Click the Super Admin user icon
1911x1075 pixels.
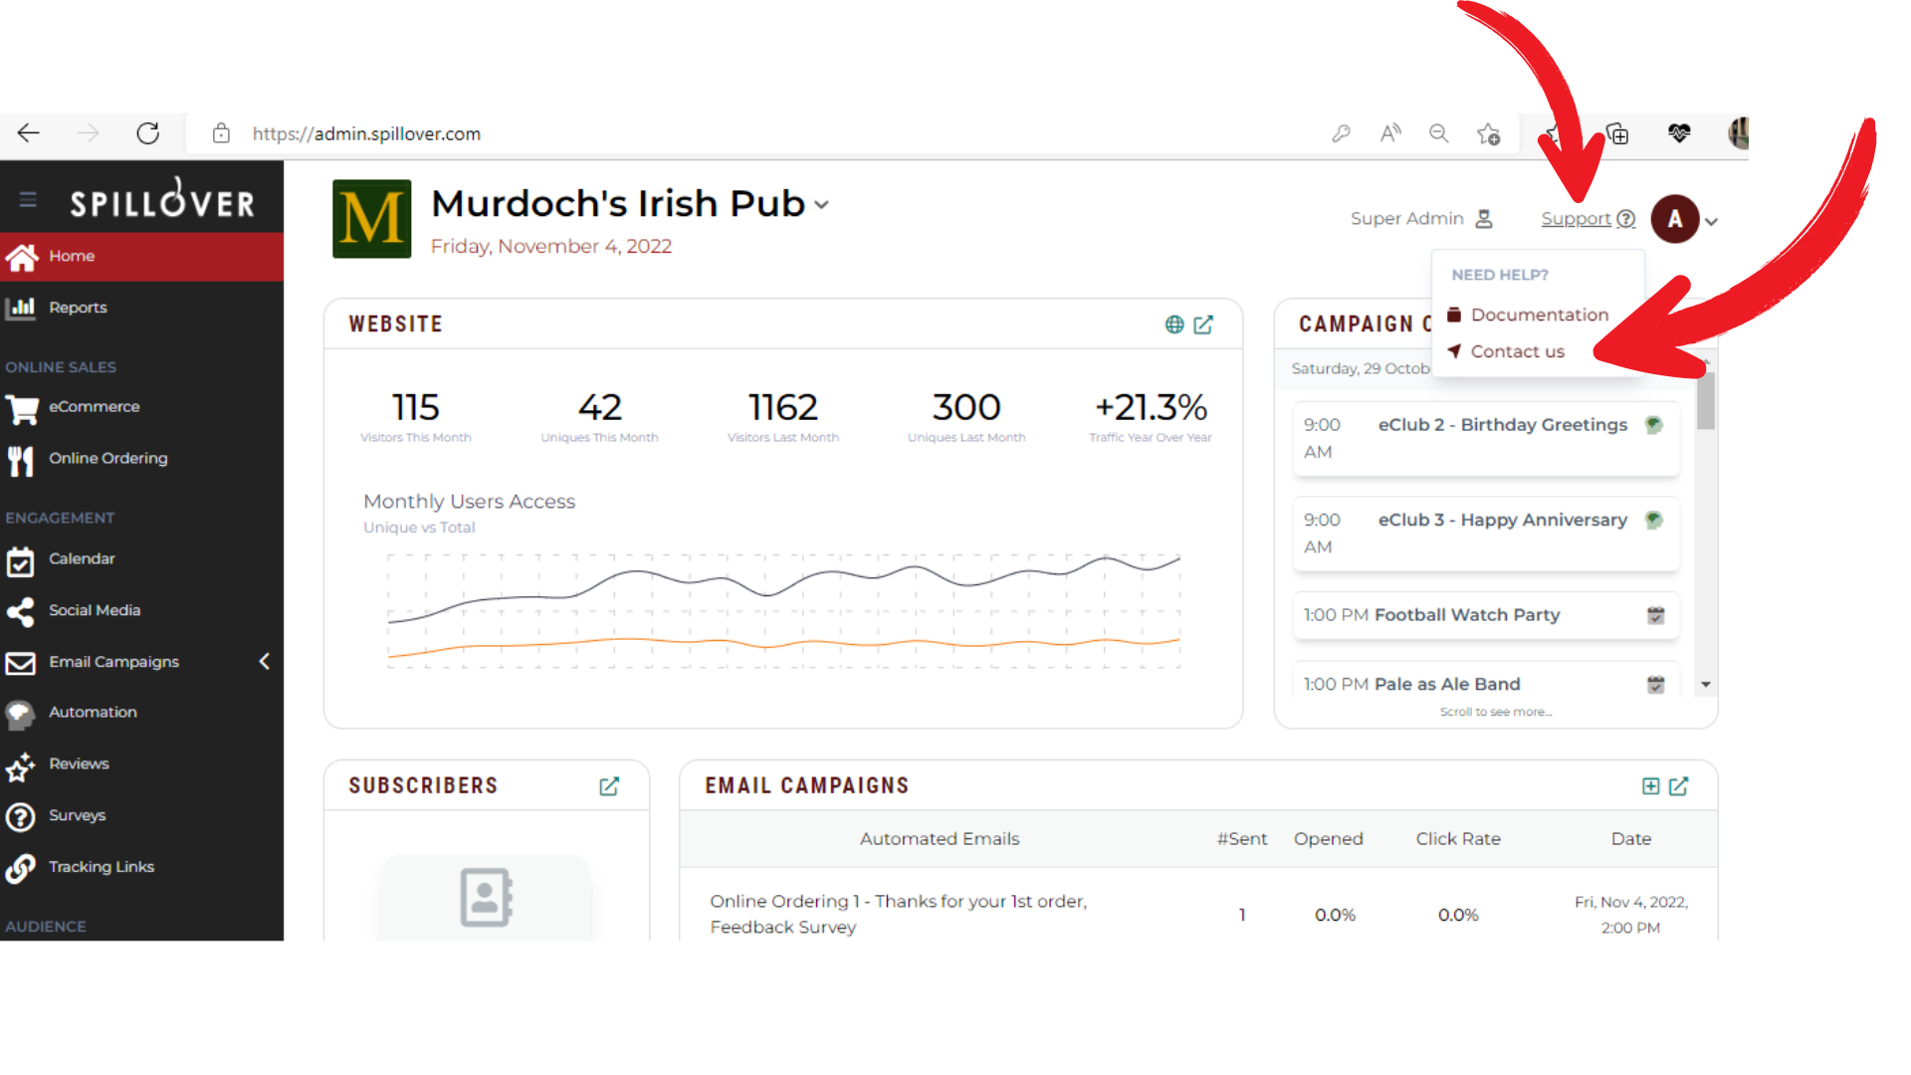point(1484,219)
